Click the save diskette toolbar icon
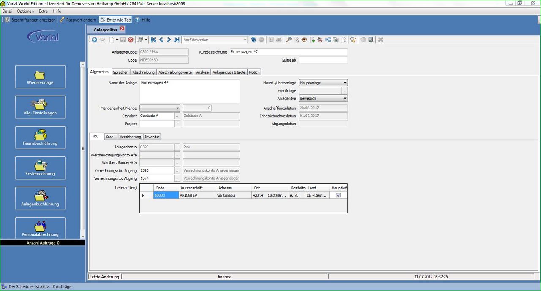 [x=123, y=40]
